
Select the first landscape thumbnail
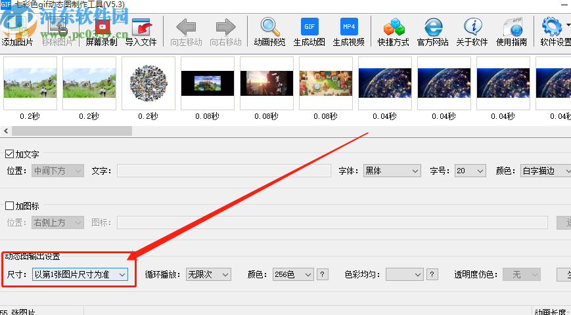point(30,83)
